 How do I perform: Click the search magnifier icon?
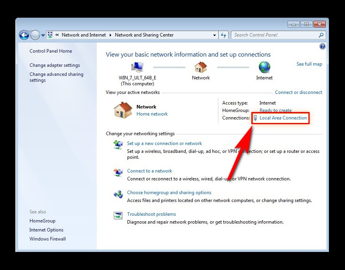coord(321,35)
